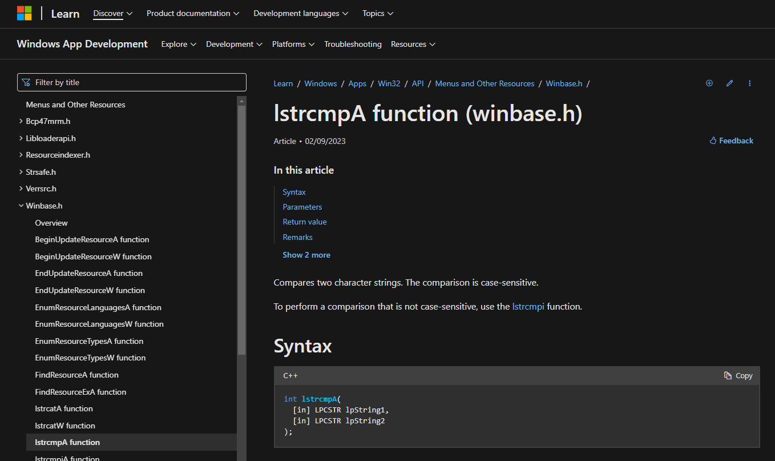This screenshot has height=461, width=775.
Task: Open the Winbase.h Overview item
Action: click(51, 223)
